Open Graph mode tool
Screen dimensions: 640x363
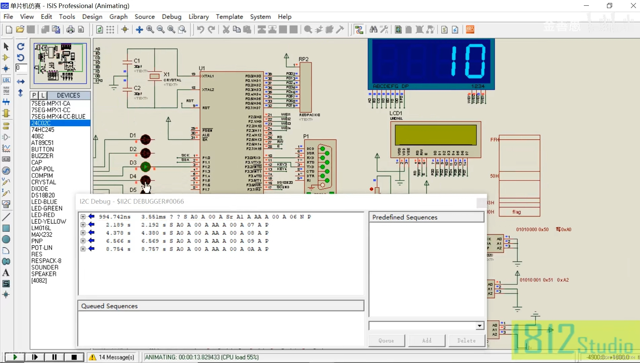[6, 148]
